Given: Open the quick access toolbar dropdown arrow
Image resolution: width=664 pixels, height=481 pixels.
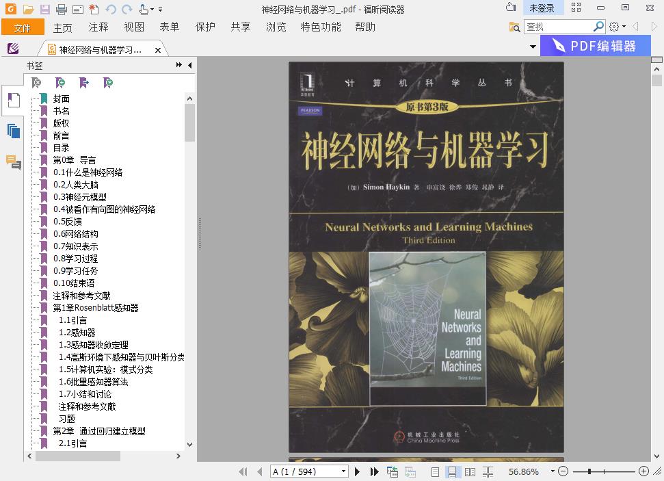Looking at the screenshot, I should [x=160, y=9].
